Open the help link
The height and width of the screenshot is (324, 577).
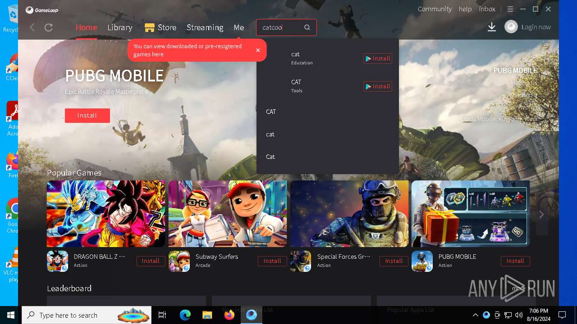(465, 9)
